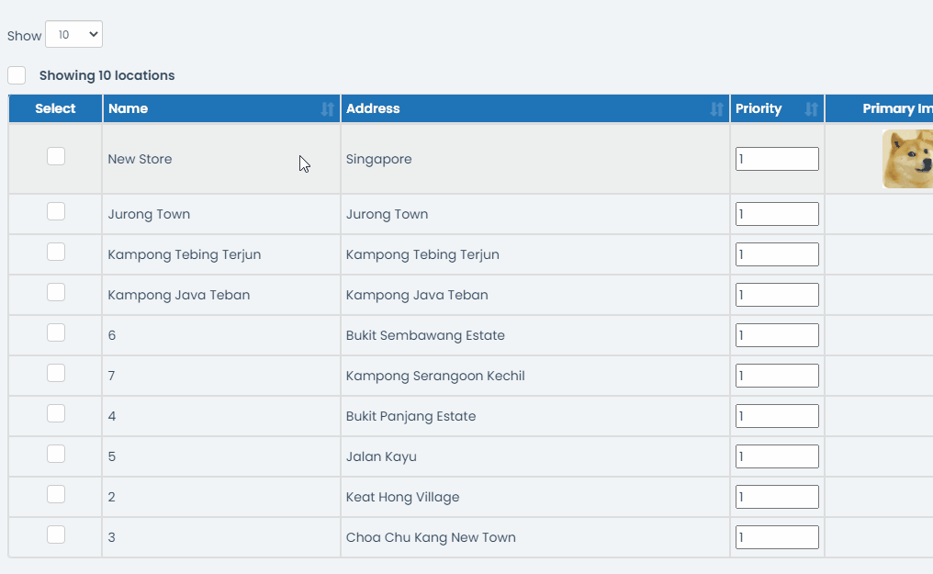Click the Address column sort icon
The image size is (933, 574).
pos(717,109)
